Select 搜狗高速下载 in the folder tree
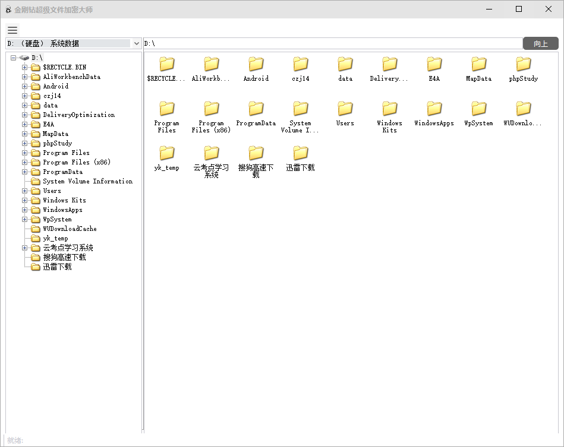 coord(64,257)
